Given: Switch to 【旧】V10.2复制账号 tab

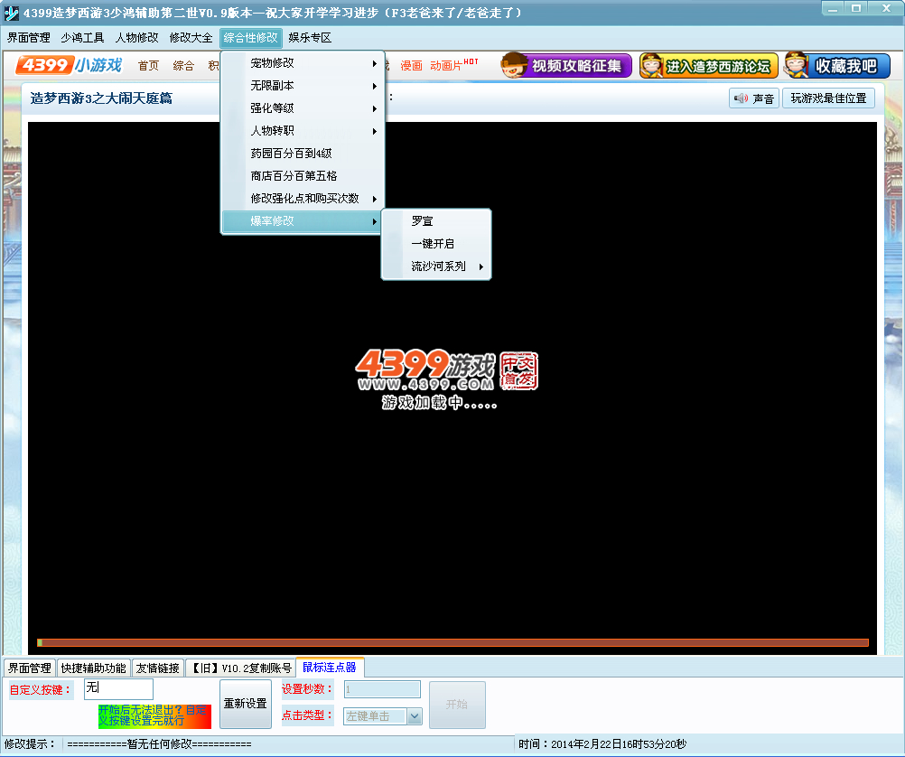Looking at the screenshot, I should [x=240, y=668].
